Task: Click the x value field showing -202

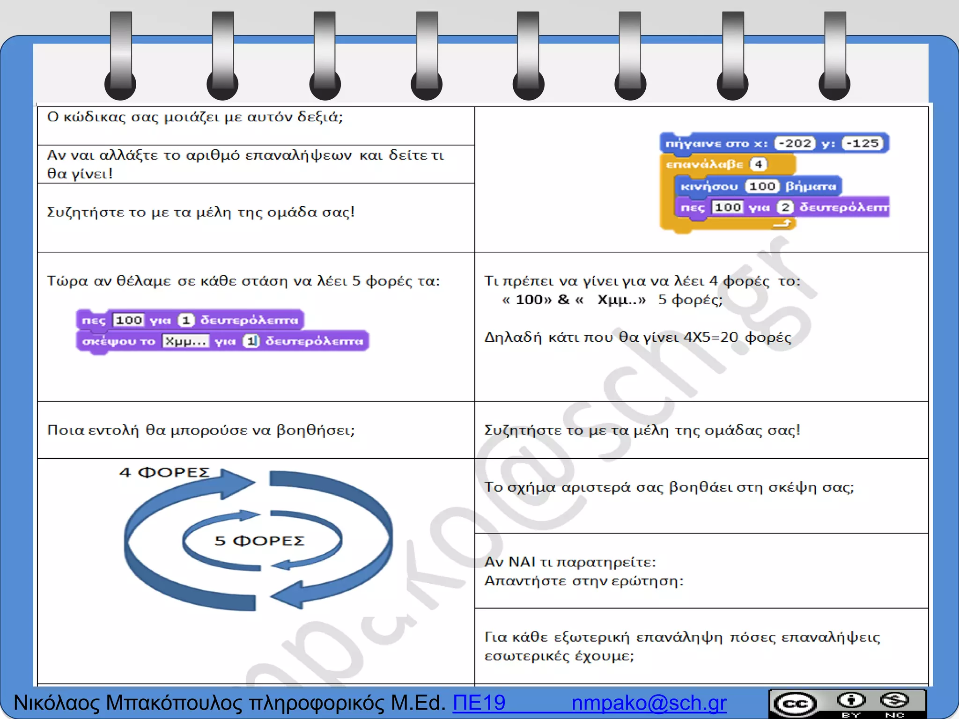Action: [795, 143]
